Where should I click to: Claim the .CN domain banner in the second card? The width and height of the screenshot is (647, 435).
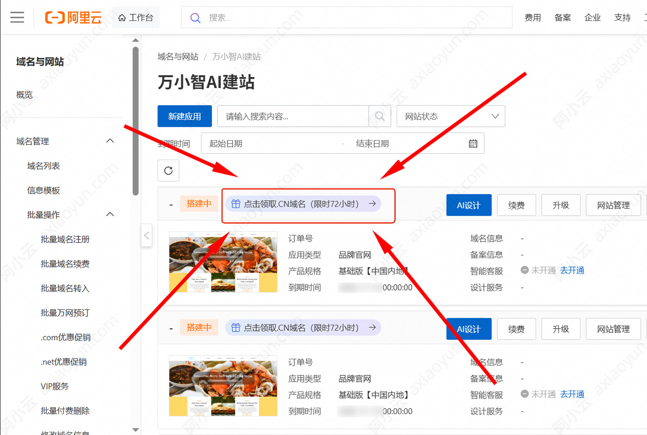point(303,328)
